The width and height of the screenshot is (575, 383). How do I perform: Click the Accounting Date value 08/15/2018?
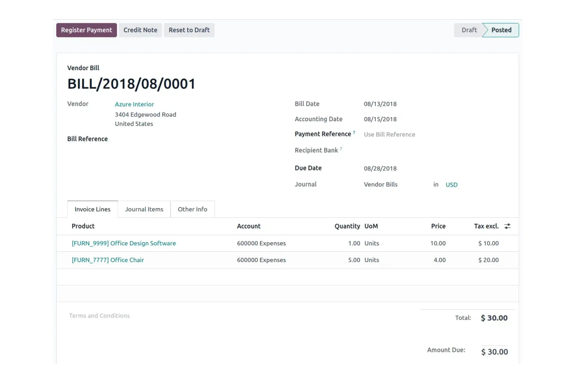click(x=380, y=119)
